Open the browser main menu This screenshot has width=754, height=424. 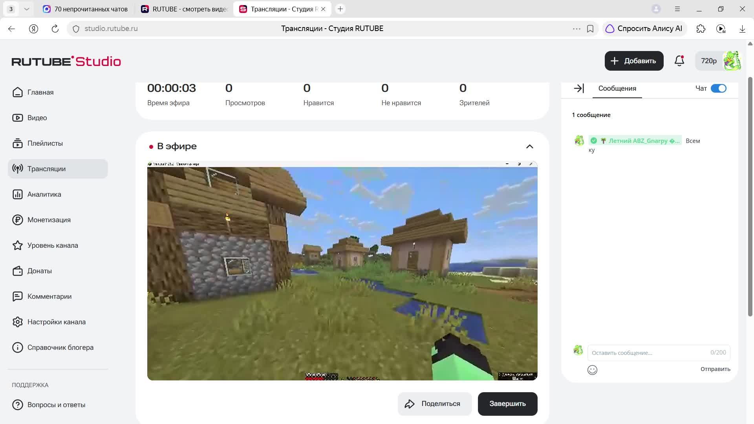pyautogui.click(x=677, y=9)
